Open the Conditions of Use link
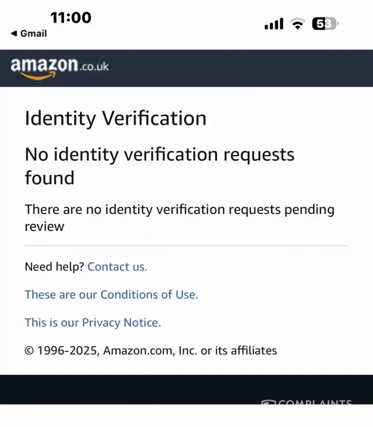 111,295
